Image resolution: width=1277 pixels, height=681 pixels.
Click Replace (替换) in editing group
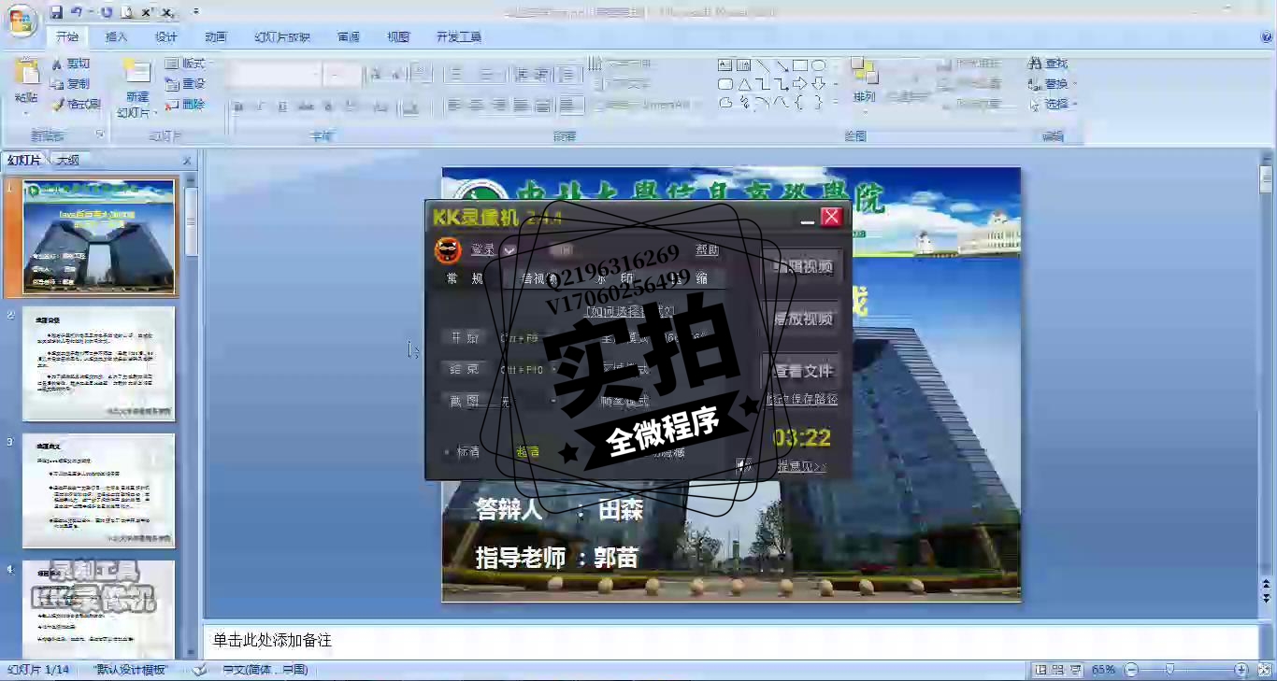tap(1050, 84)
